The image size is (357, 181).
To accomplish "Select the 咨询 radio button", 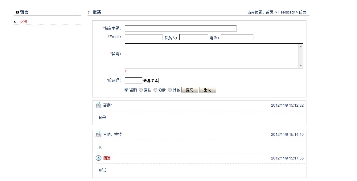I will [126, 90].
